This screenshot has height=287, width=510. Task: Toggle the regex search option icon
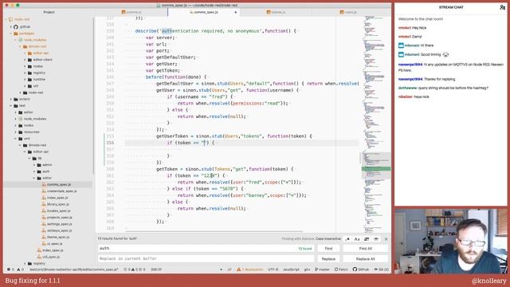pos(347,239)
